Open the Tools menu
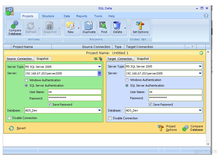Image resolution: width=220 pixels, height=156 pixels. coord(98,16)
